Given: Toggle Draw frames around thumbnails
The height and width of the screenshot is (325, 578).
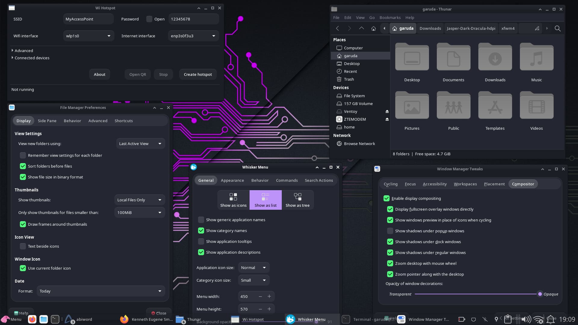Looking at the screenshot, I should [x=23, y=224].
